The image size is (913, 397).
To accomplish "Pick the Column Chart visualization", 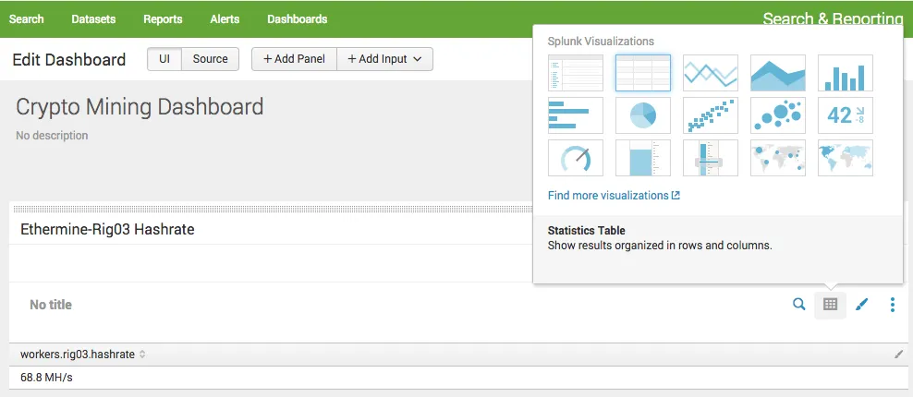I will pyautogui.click(x=846, y=73).
